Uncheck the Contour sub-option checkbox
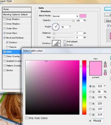 coord(7,43)
